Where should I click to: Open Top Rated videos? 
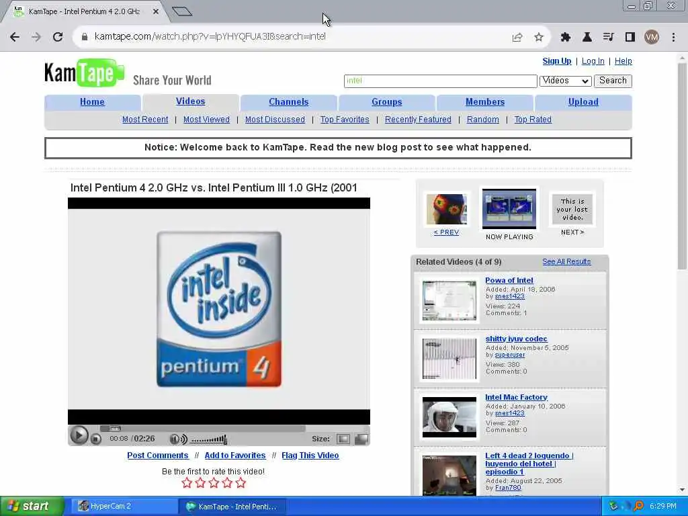[x=533, y=120]
